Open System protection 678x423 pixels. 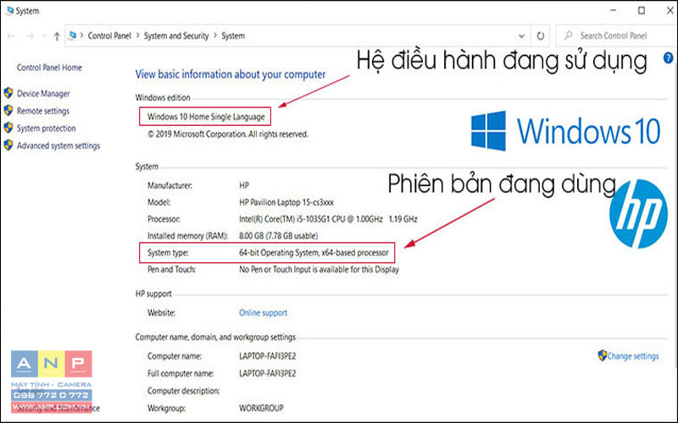tap(47, 129)
